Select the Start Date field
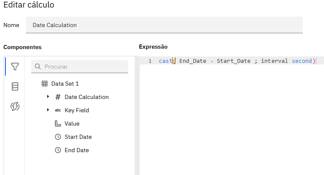The height and width of the screenshot is (175, 324). coord(78,137)
